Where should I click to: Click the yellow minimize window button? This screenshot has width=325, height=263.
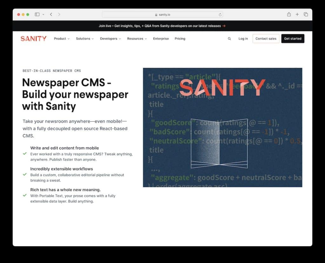click(23, 15)
